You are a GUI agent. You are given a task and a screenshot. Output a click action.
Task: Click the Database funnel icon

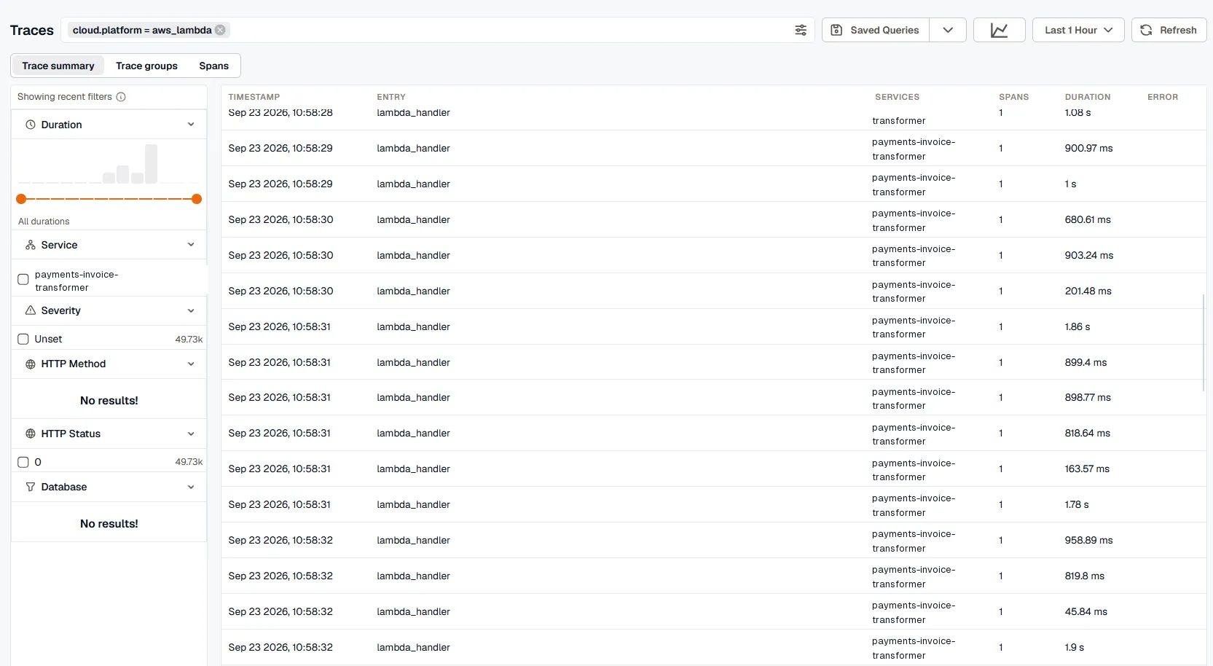coord(31,487)
